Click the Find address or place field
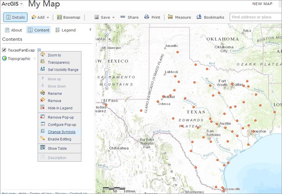Image resolution: width=282 pixels, height=194 pixels. (255, 17)
